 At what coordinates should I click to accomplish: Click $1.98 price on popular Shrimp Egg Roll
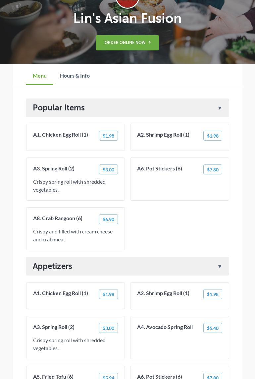(213, 136)
